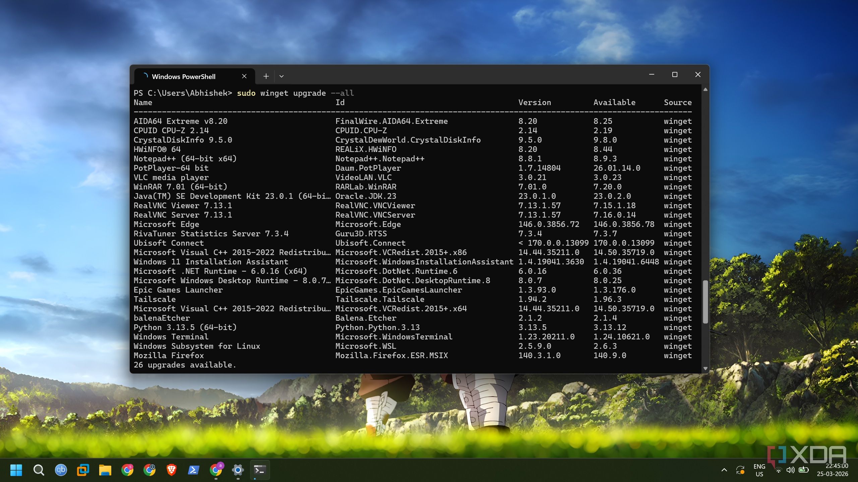The height and width of the screenshot is (482, 858).
Task: Switch to Windows Terminal taskbar icon
Action: pos(260,470)
